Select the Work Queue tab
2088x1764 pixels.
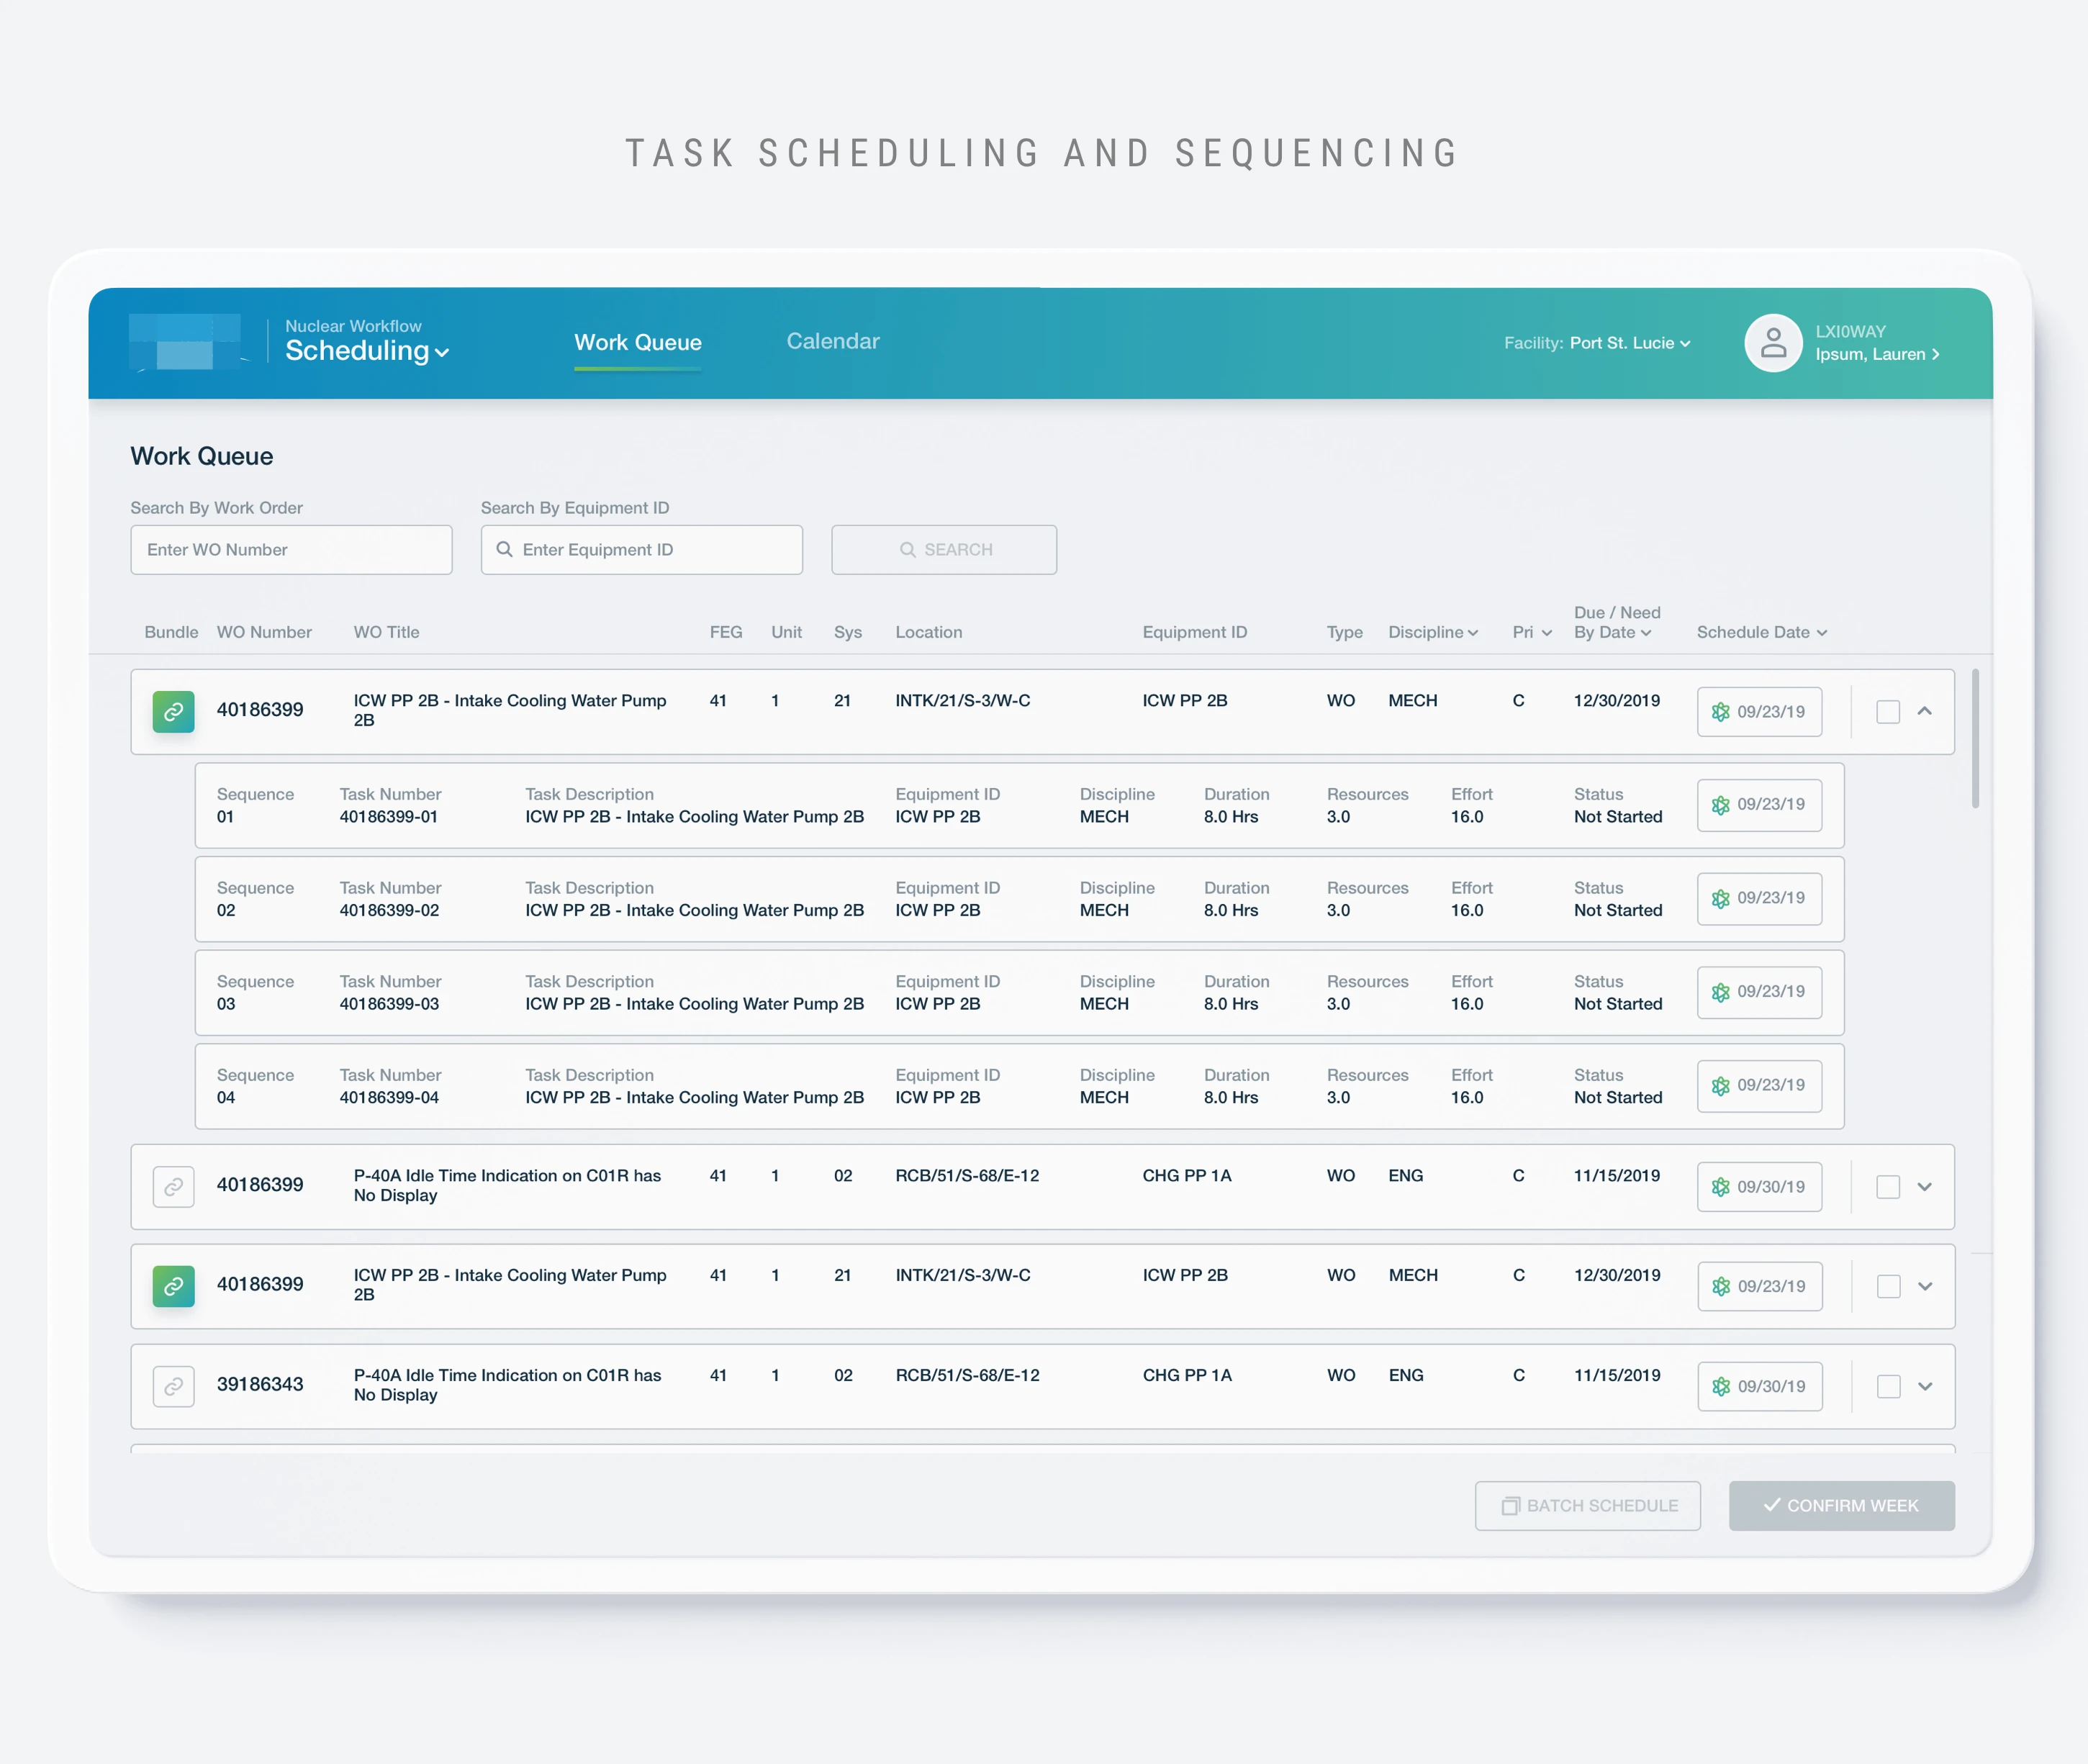click(637, 342)
